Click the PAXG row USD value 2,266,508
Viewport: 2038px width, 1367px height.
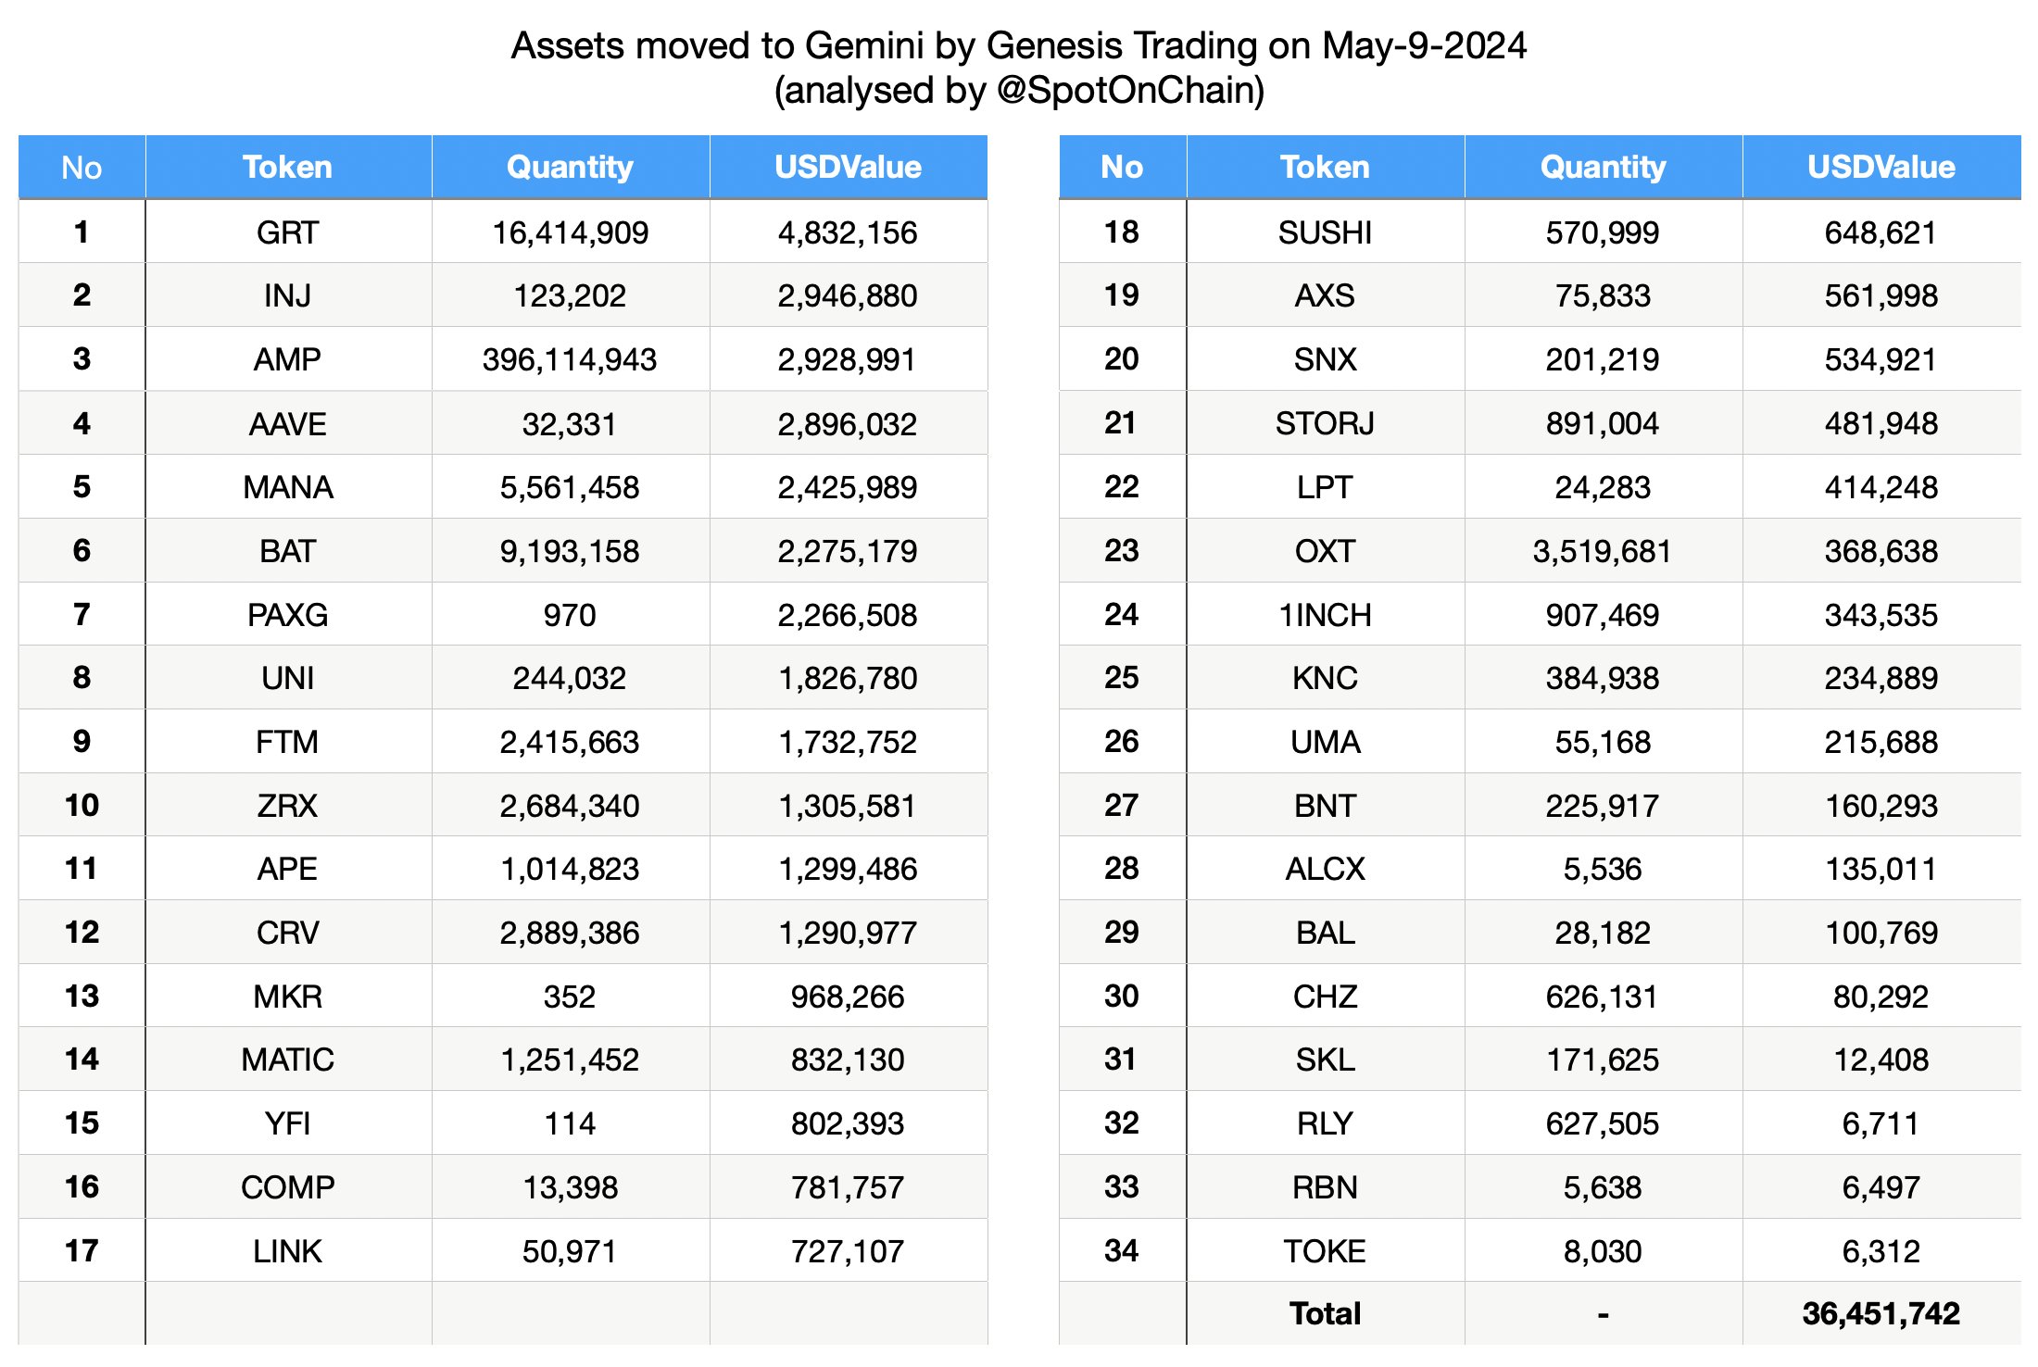coord(847,615)
